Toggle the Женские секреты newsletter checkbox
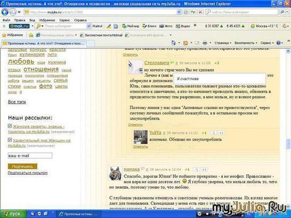This screenshot has width=291, height=218. pos(10,126)
